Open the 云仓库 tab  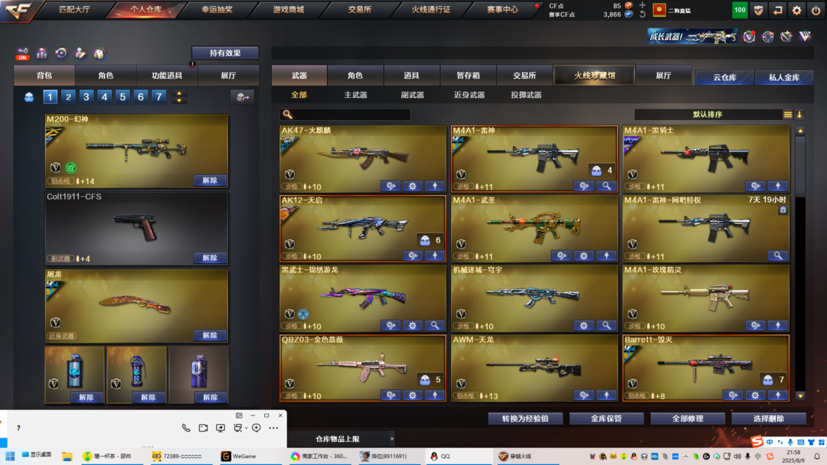tap(724, 77)
